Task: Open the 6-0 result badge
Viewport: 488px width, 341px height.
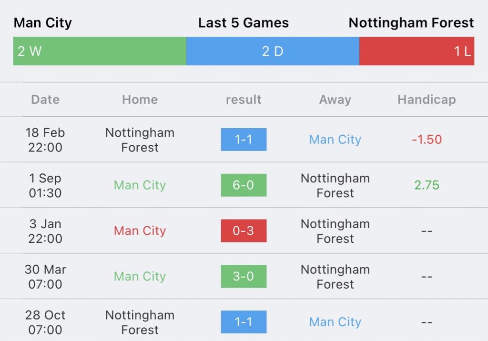Action: (244, 185)
